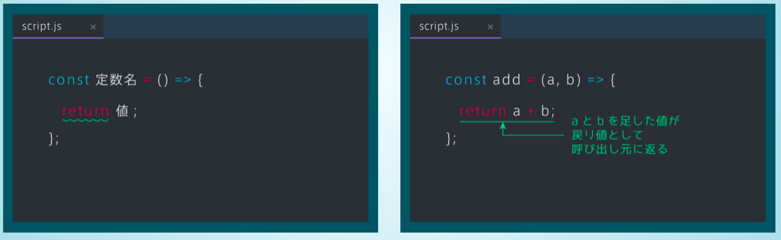Click the green annotation arrowhead
This screenshot has width=781, height=240.
click(x=503, y=126)
